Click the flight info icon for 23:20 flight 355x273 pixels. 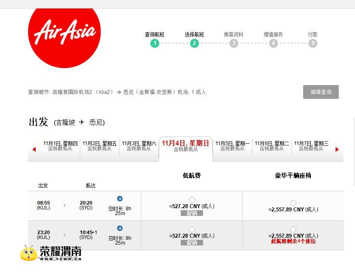(x=120, y=228)
